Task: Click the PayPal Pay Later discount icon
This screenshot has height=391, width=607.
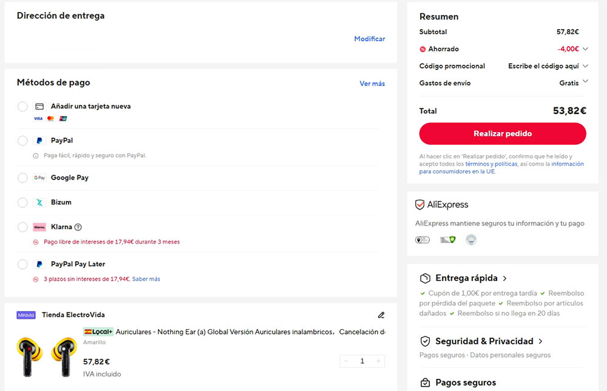Action: 36,279
